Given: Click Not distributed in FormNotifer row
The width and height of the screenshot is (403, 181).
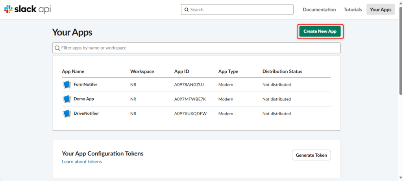Looking at the screenshot, I should point(277,84).
